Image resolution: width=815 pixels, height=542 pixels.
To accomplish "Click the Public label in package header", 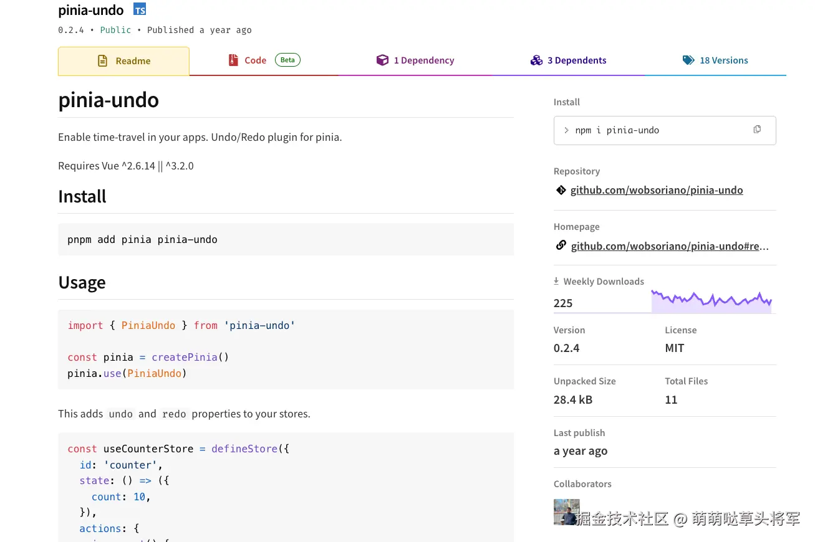I will click(115, 30).
